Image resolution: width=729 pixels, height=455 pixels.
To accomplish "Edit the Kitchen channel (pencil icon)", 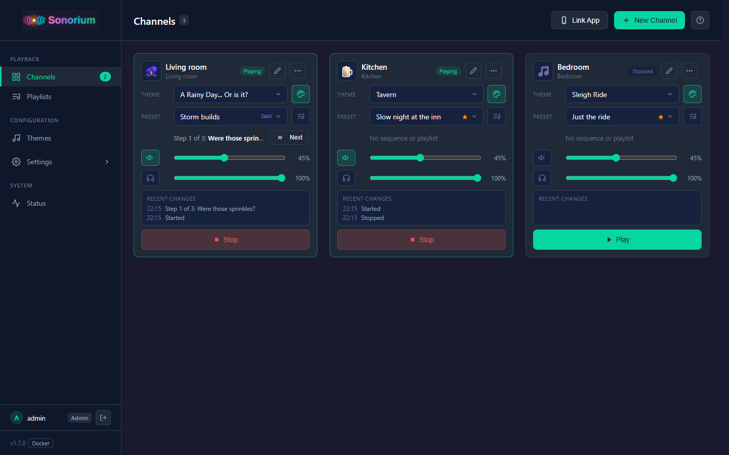I will click(x=473, y=71).
